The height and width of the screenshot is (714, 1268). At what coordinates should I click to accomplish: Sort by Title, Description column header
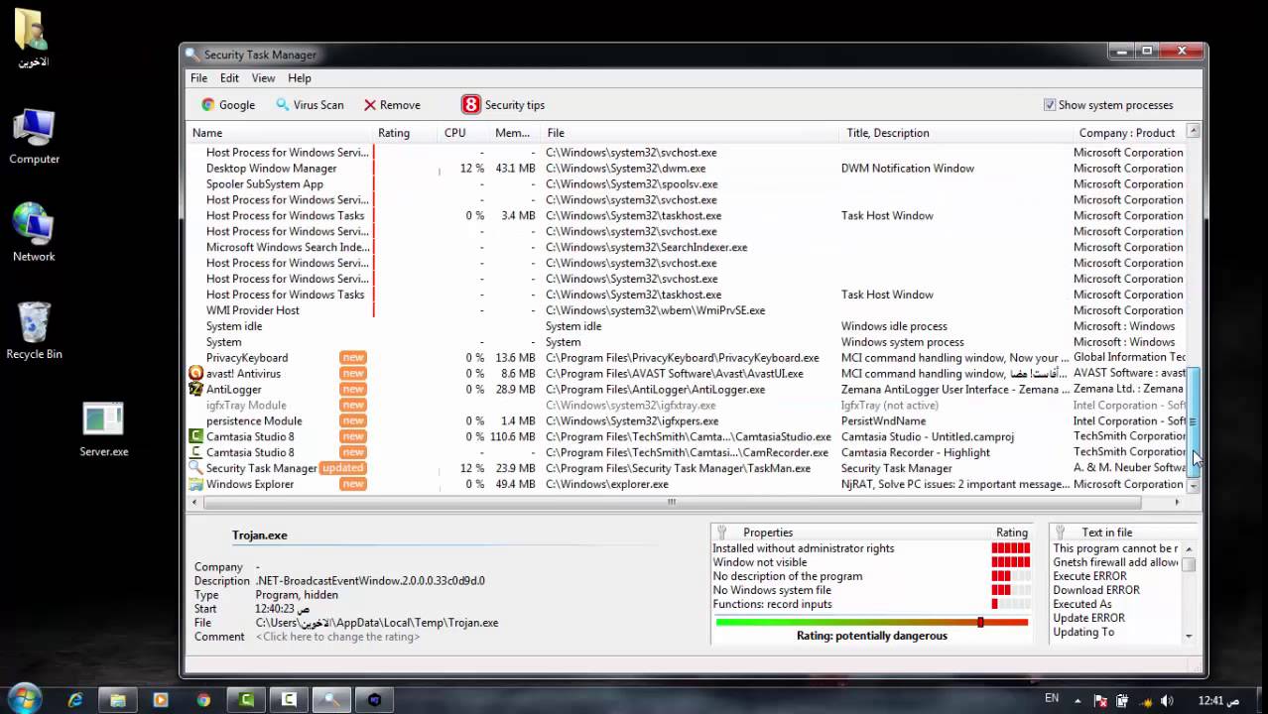tap(956, 133)
